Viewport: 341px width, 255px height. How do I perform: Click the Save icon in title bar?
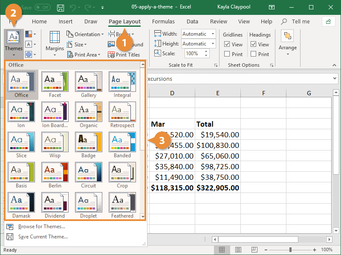61,8
